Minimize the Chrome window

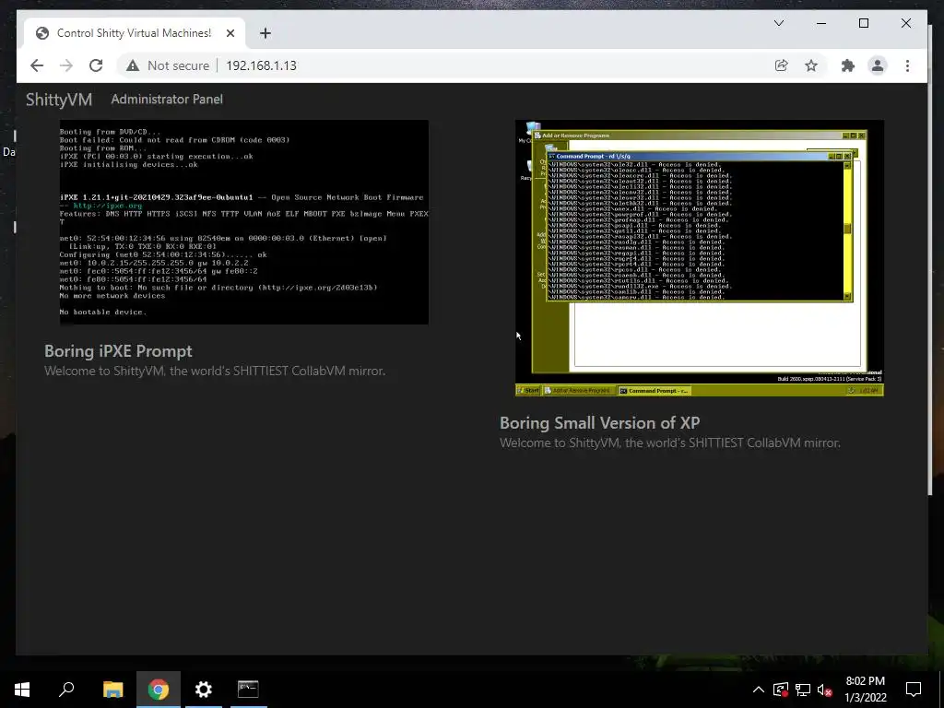821,23
